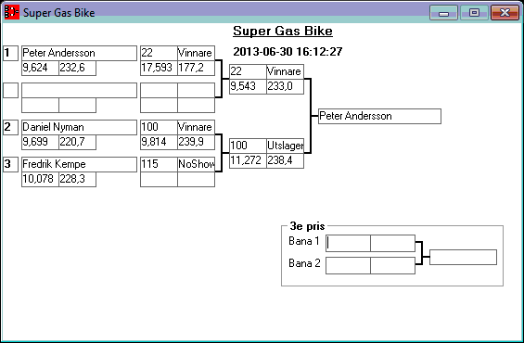Click the 239,9 speed cell
This screenshot has height=343, width=524.
coord(197,142)
